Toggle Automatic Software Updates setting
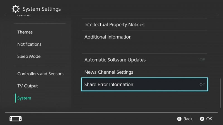 point(144,60)
